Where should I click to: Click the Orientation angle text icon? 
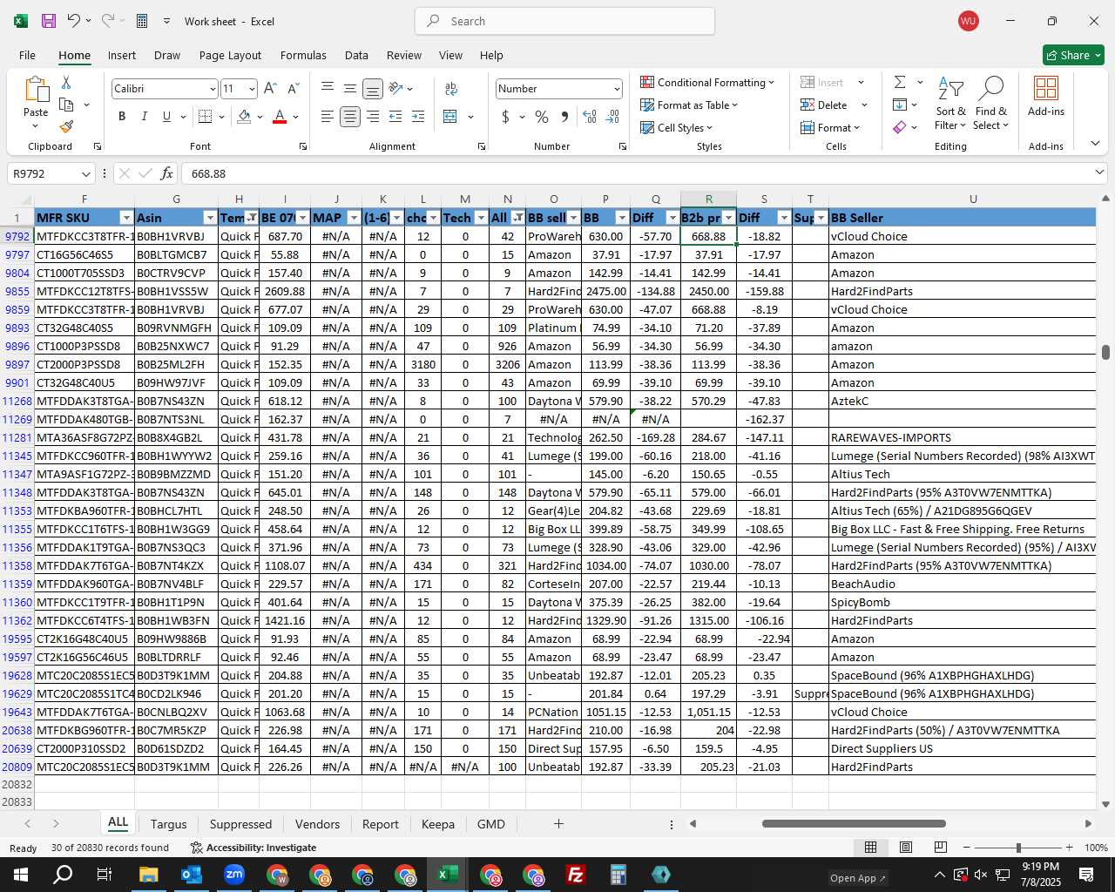tap(395, 88)
